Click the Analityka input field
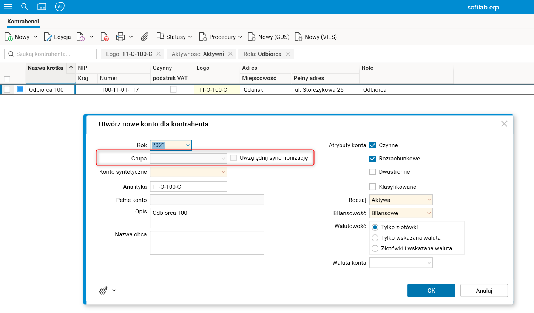 pyautogui.click(x=188, y=187)
